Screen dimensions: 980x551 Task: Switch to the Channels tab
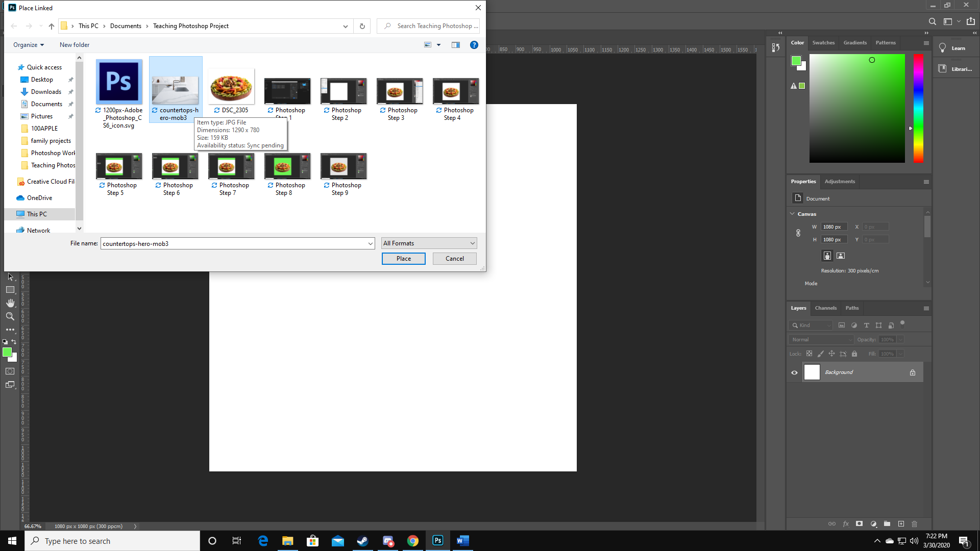(825, 308)
